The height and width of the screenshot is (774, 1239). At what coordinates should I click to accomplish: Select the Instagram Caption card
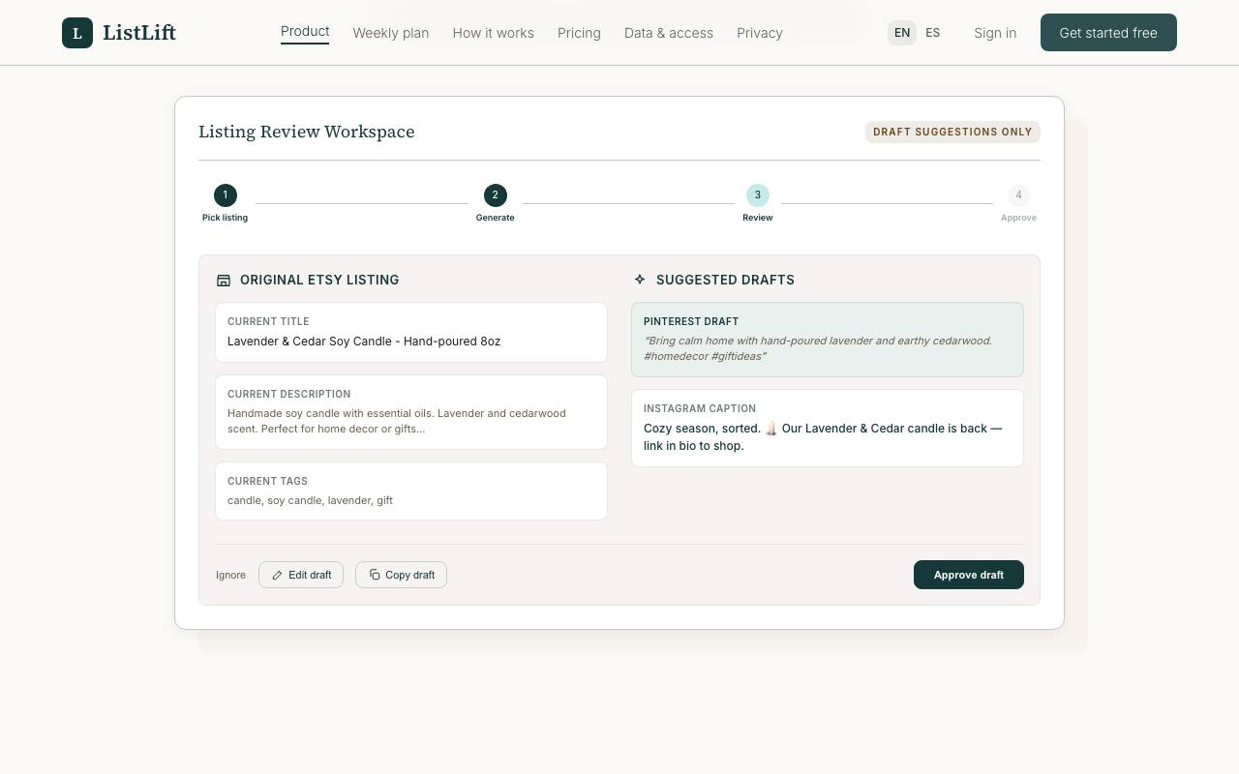click(x=828, y=429)
